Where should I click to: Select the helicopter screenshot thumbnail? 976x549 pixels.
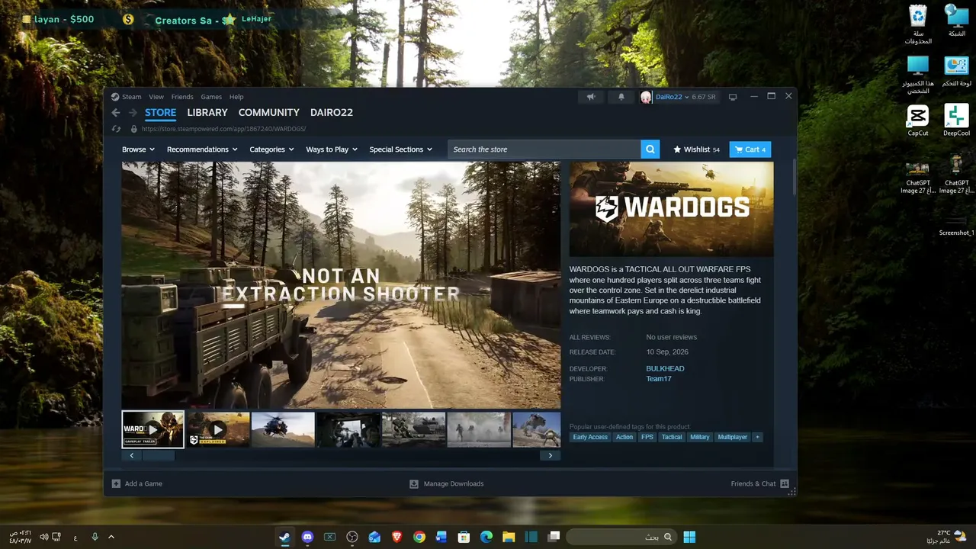283,429
